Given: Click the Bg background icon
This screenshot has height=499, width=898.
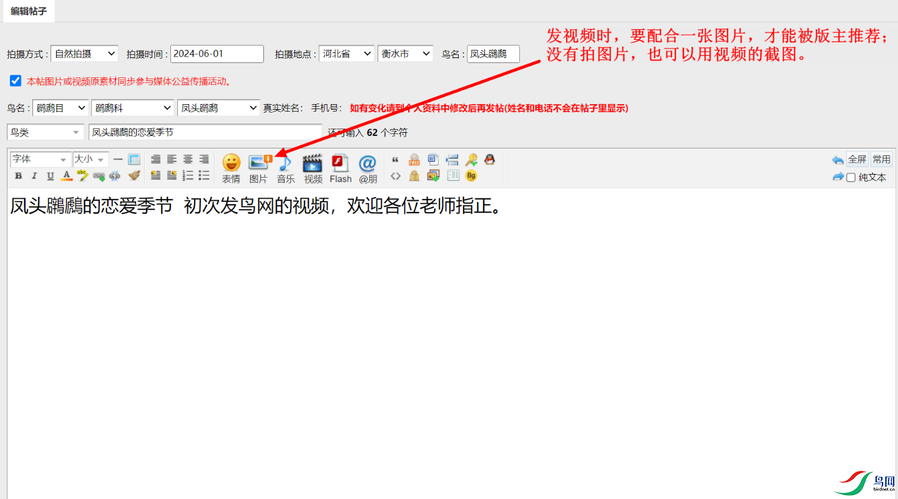Looking at the screenshot, I should click(x=471, y=176).
